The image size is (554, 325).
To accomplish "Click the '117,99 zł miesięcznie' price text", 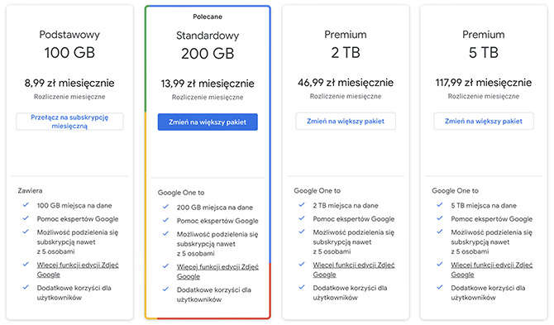I will click(x=484, y=83).
